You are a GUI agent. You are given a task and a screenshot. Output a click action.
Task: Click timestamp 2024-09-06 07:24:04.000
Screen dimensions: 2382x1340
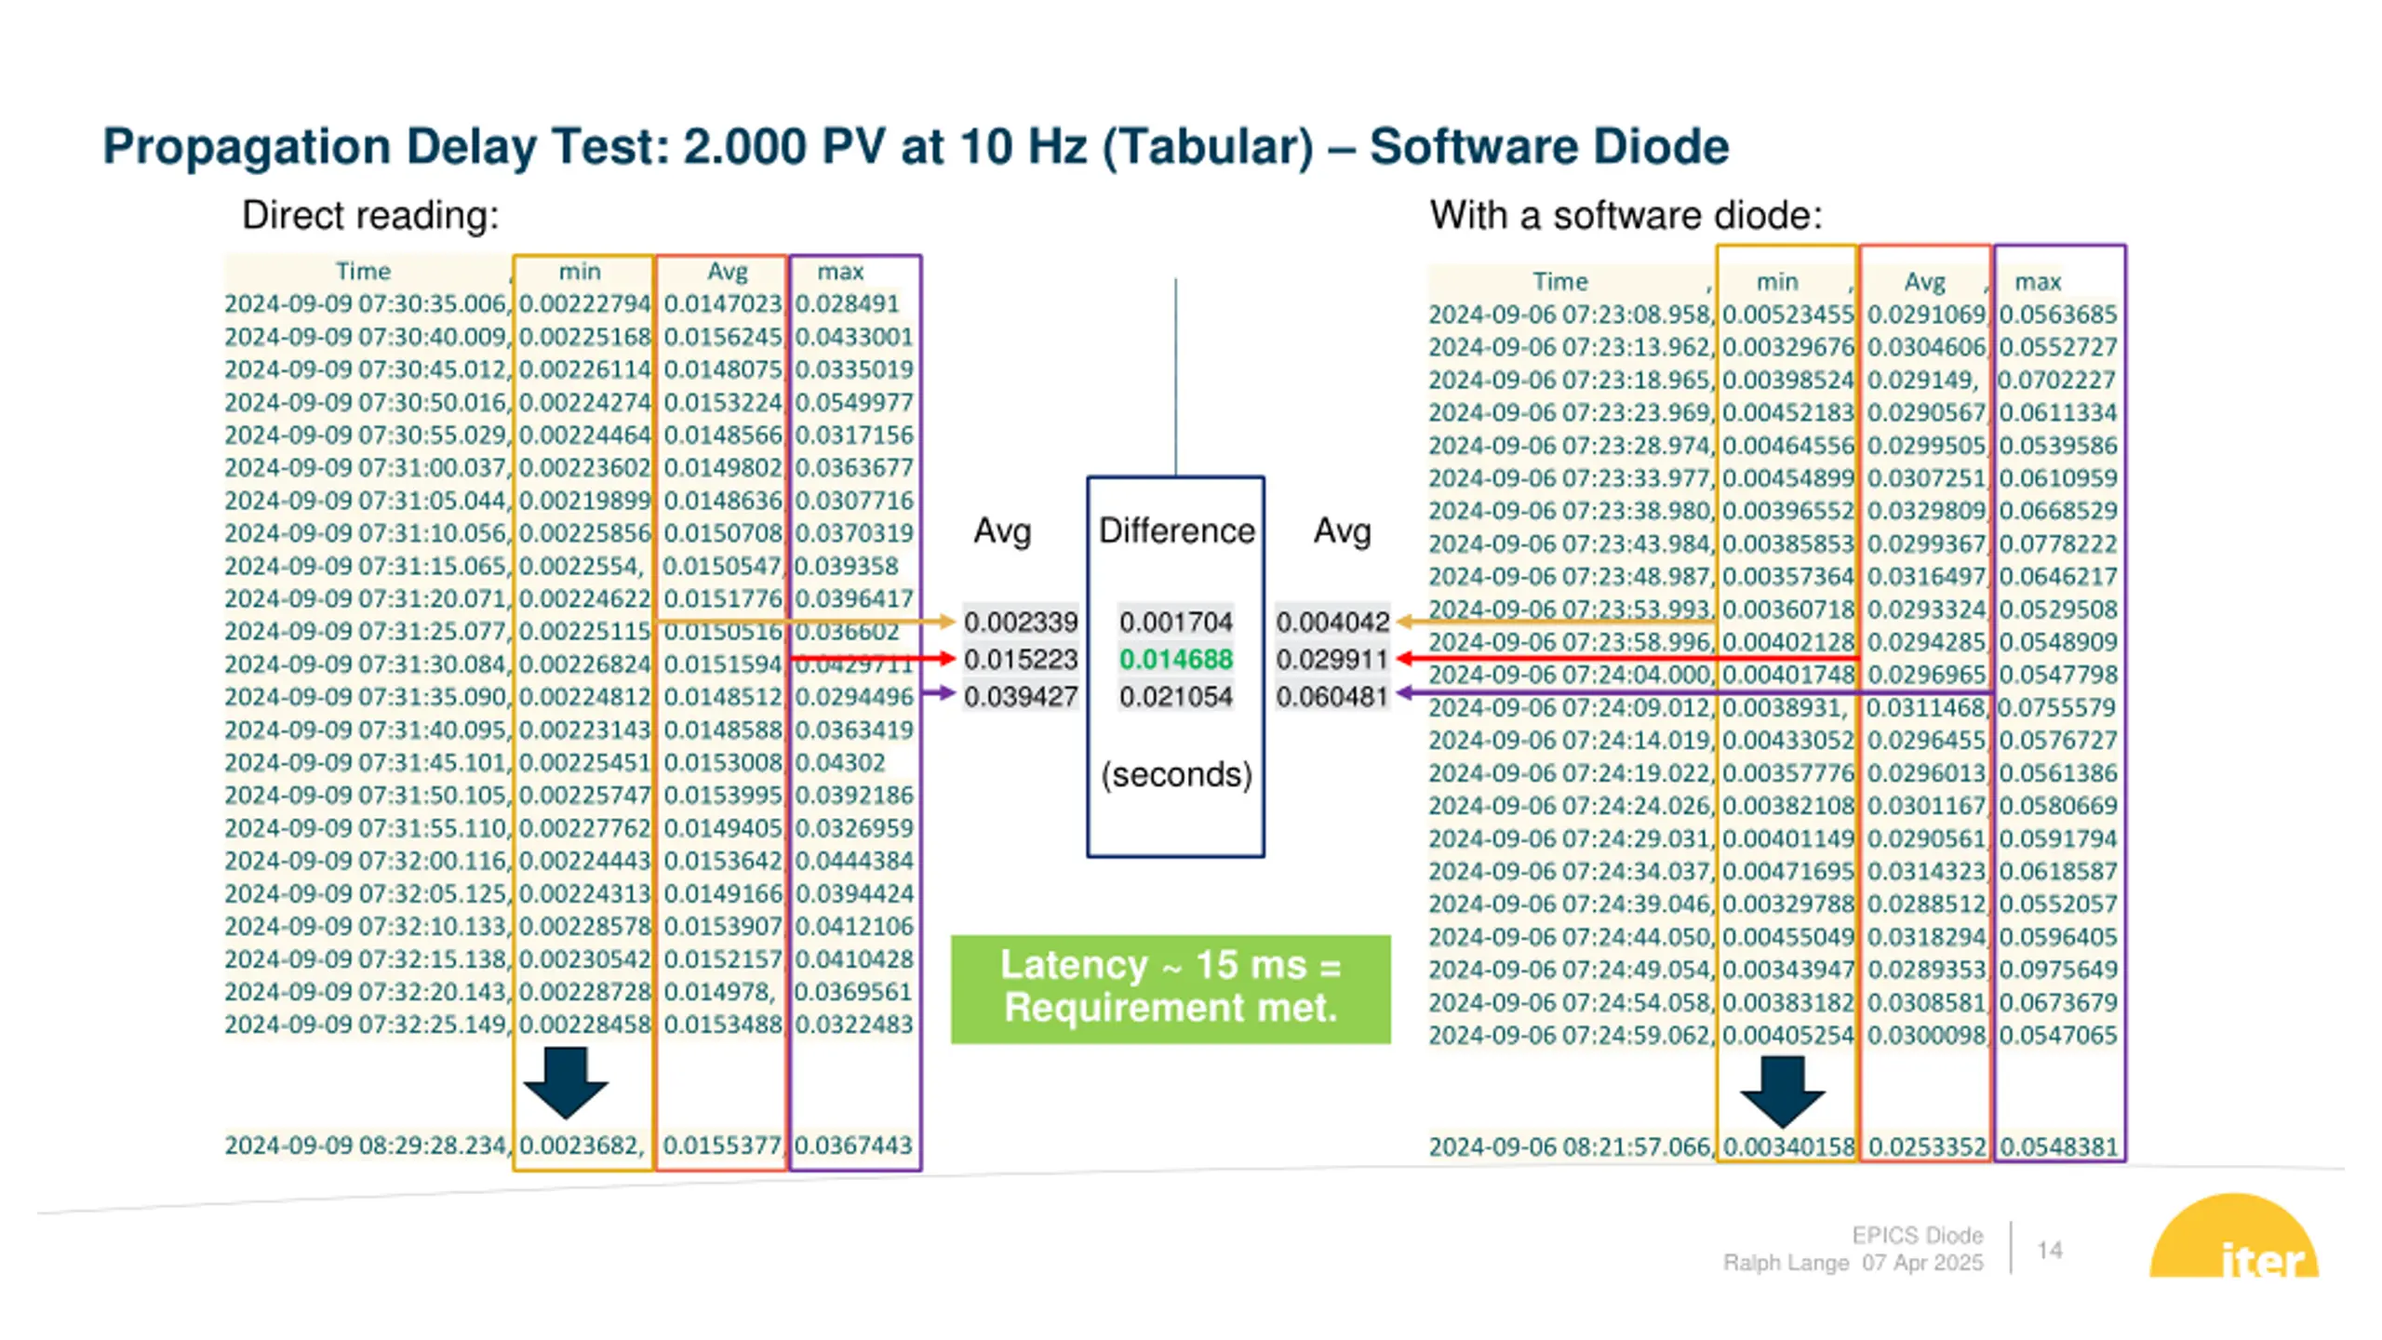[x=1570, y=674]
